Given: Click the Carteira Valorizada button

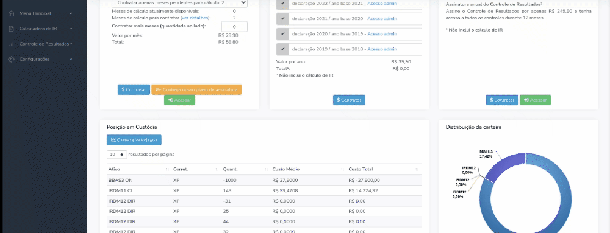Looking at the screenshot, I should tap(134, 140).
